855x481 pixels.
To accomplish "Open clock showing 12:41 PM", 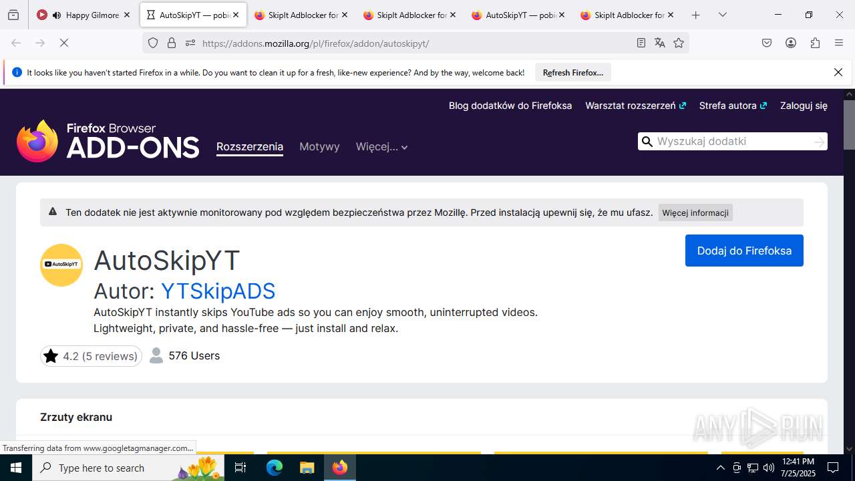I will [x=798, y=468].
